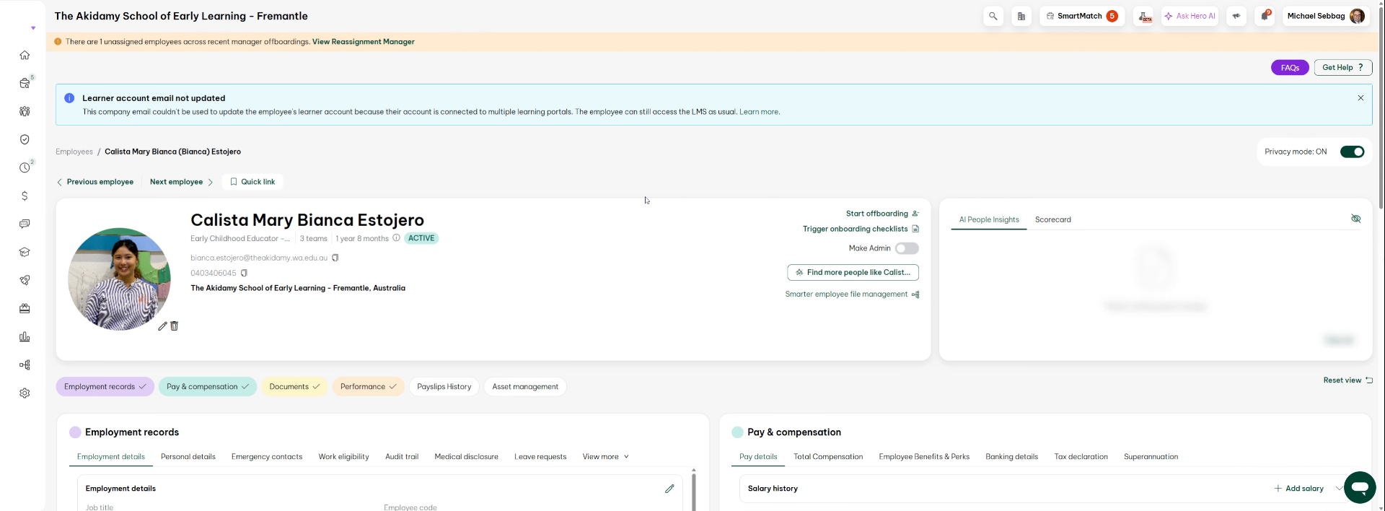Click the employee profile photo

pos(119,279)
